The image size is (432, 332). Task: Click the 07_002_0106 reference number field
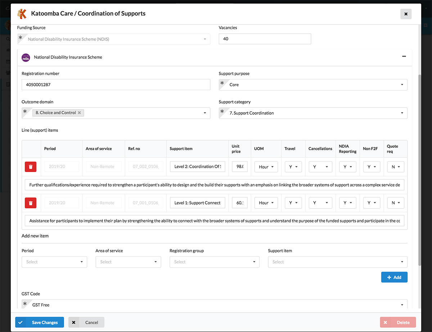click(146, 167)
